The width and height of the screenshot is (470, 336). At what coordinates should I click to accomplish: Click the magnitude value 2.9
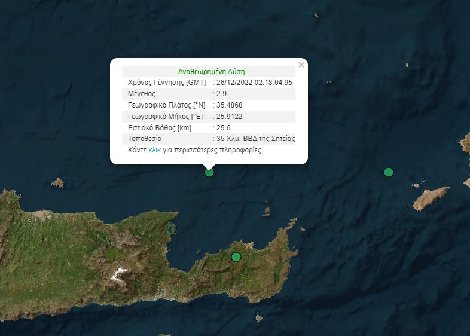221,94
